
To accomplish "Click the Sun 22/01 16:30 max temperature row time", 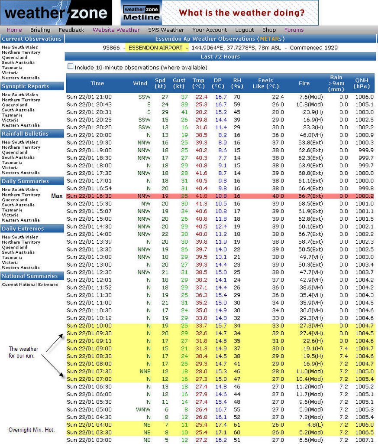I will click(x=89, y=196).
